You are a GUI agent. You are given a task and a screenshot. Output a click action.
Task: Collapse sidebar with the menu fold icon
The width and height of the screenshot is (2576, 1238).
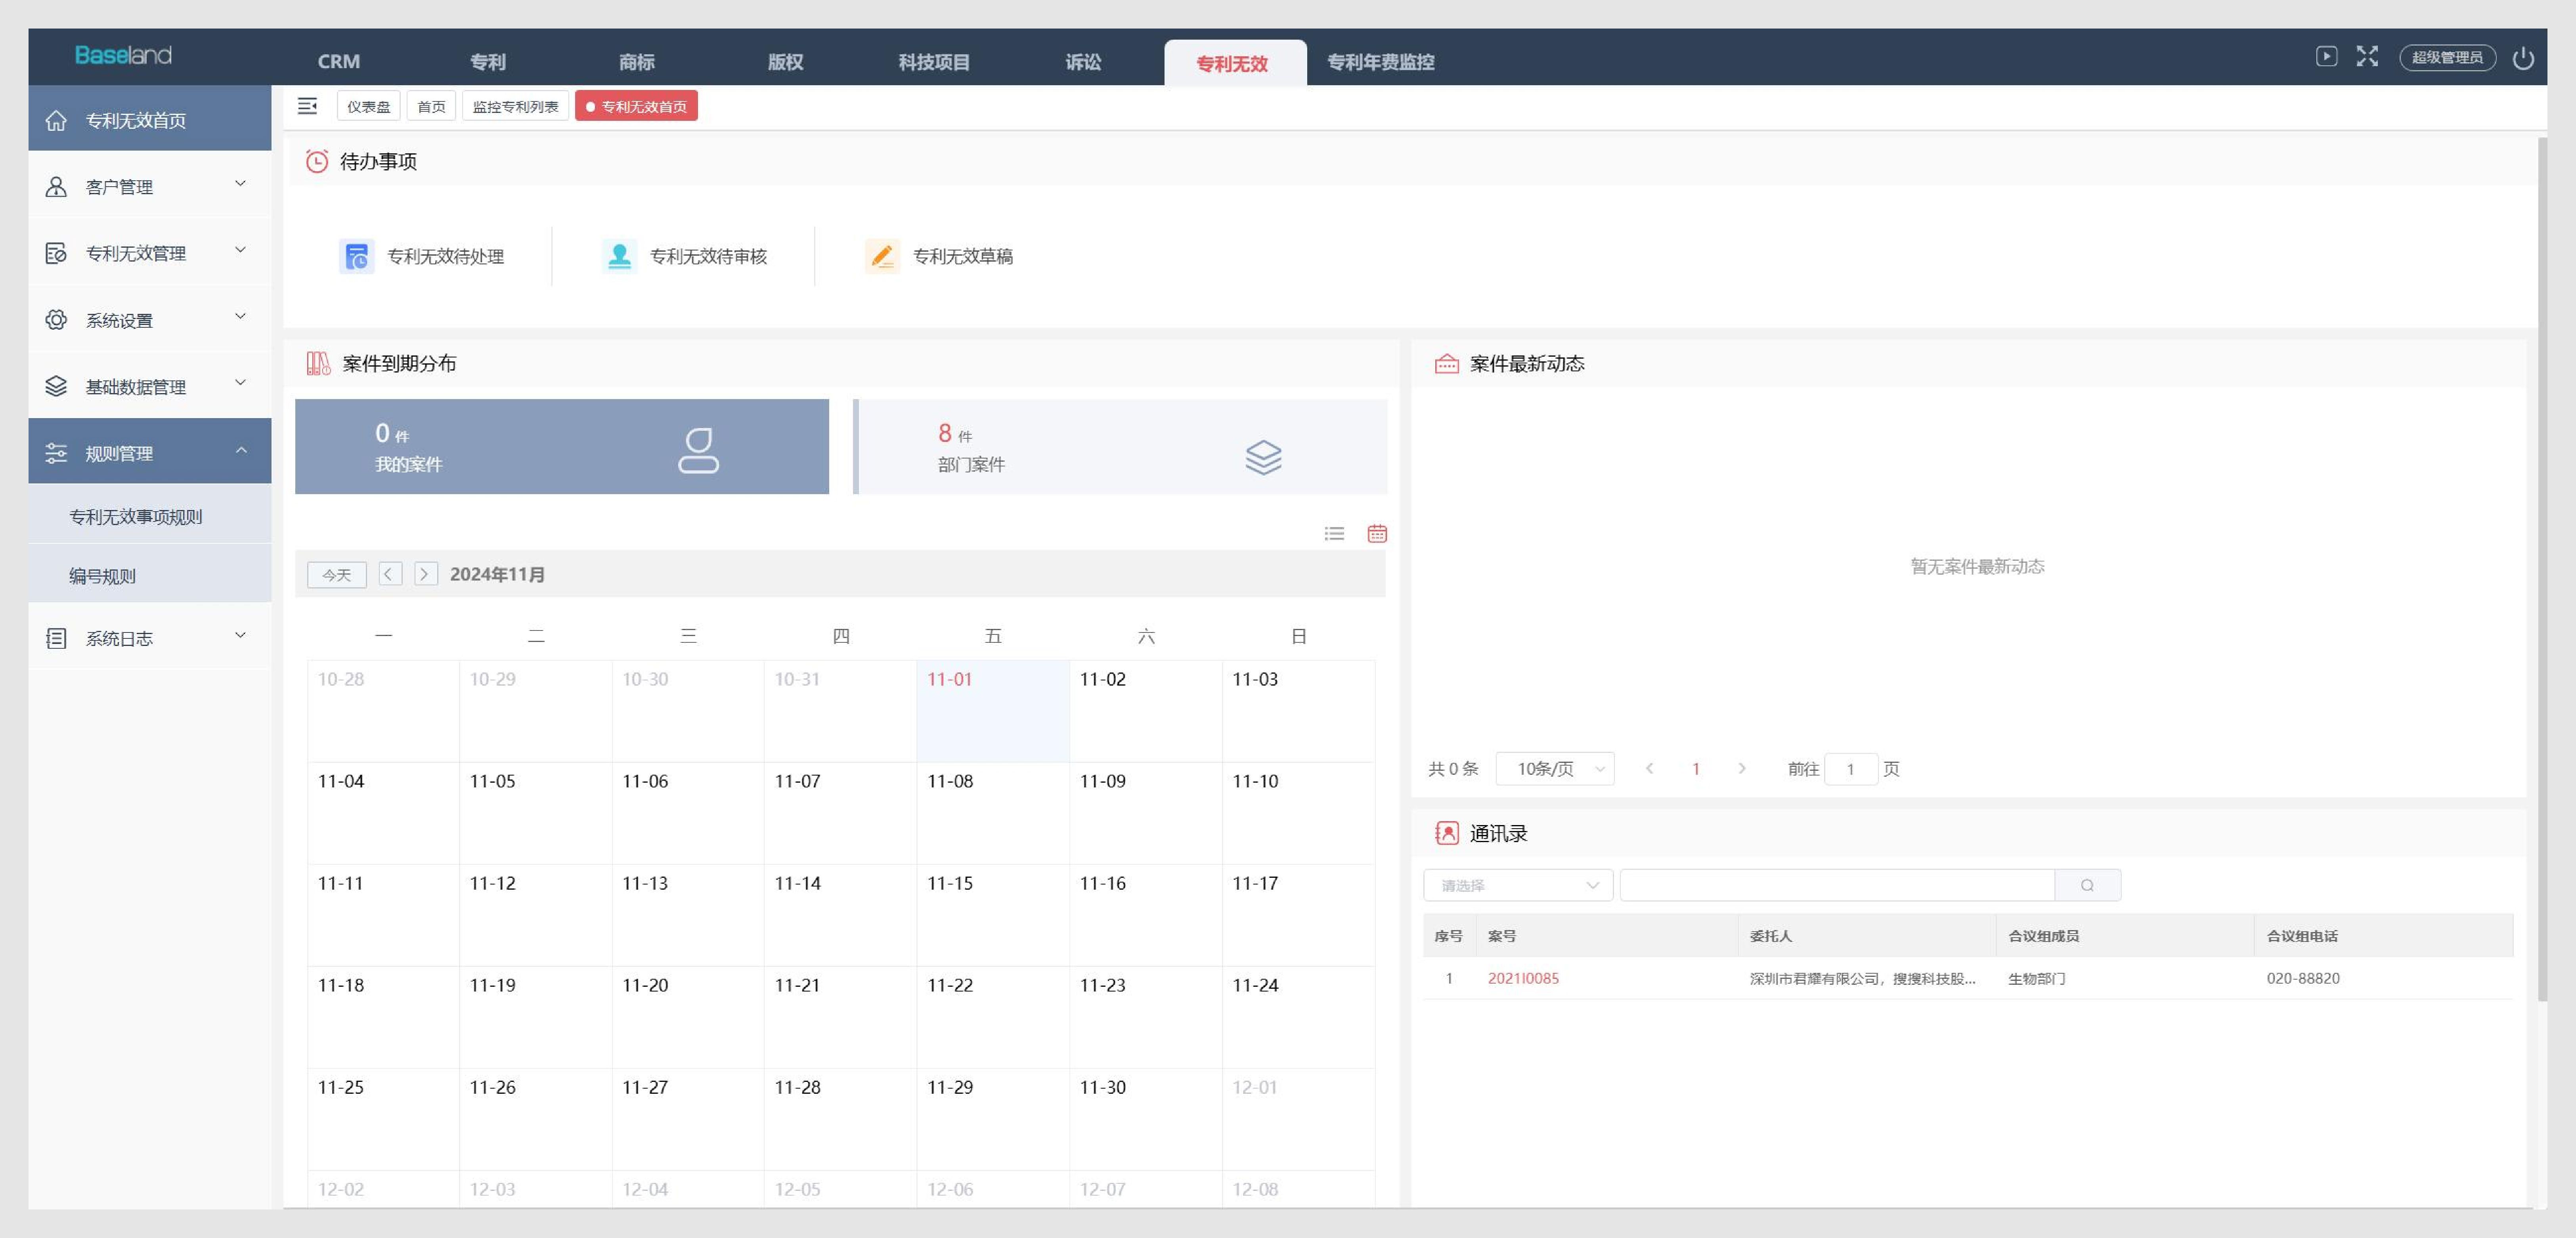coord(307,106)
